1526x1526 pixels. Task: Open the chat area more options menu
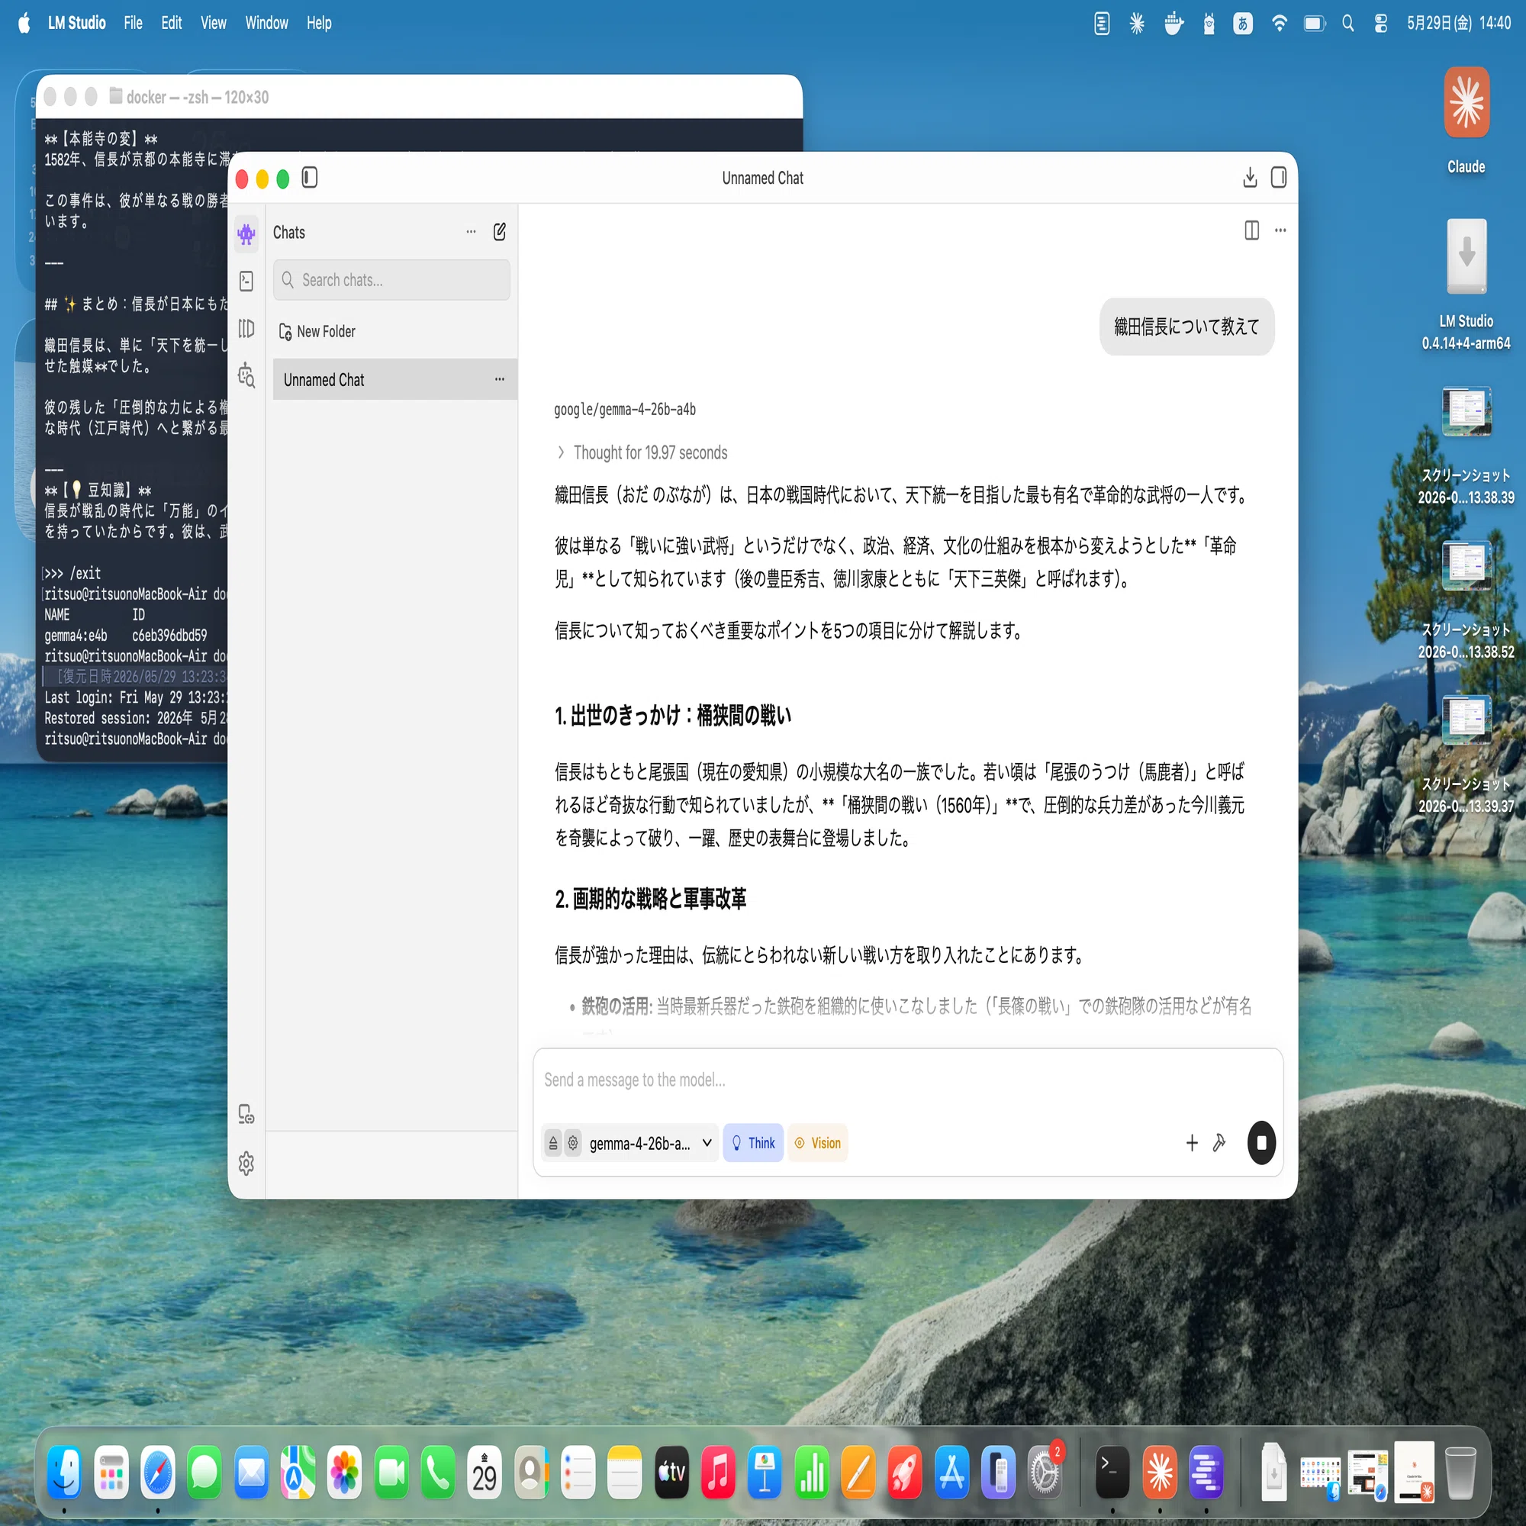click(x=1280, y=230)
